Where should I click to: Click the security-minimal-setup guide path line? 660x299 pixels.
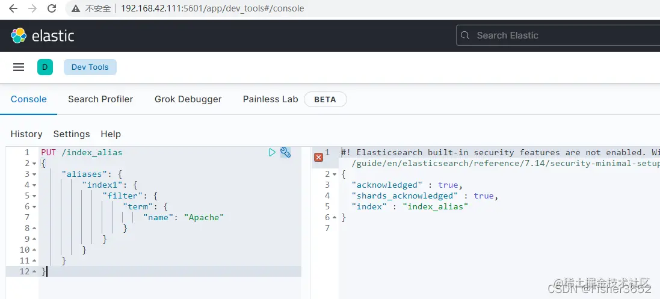coord(505,163)
